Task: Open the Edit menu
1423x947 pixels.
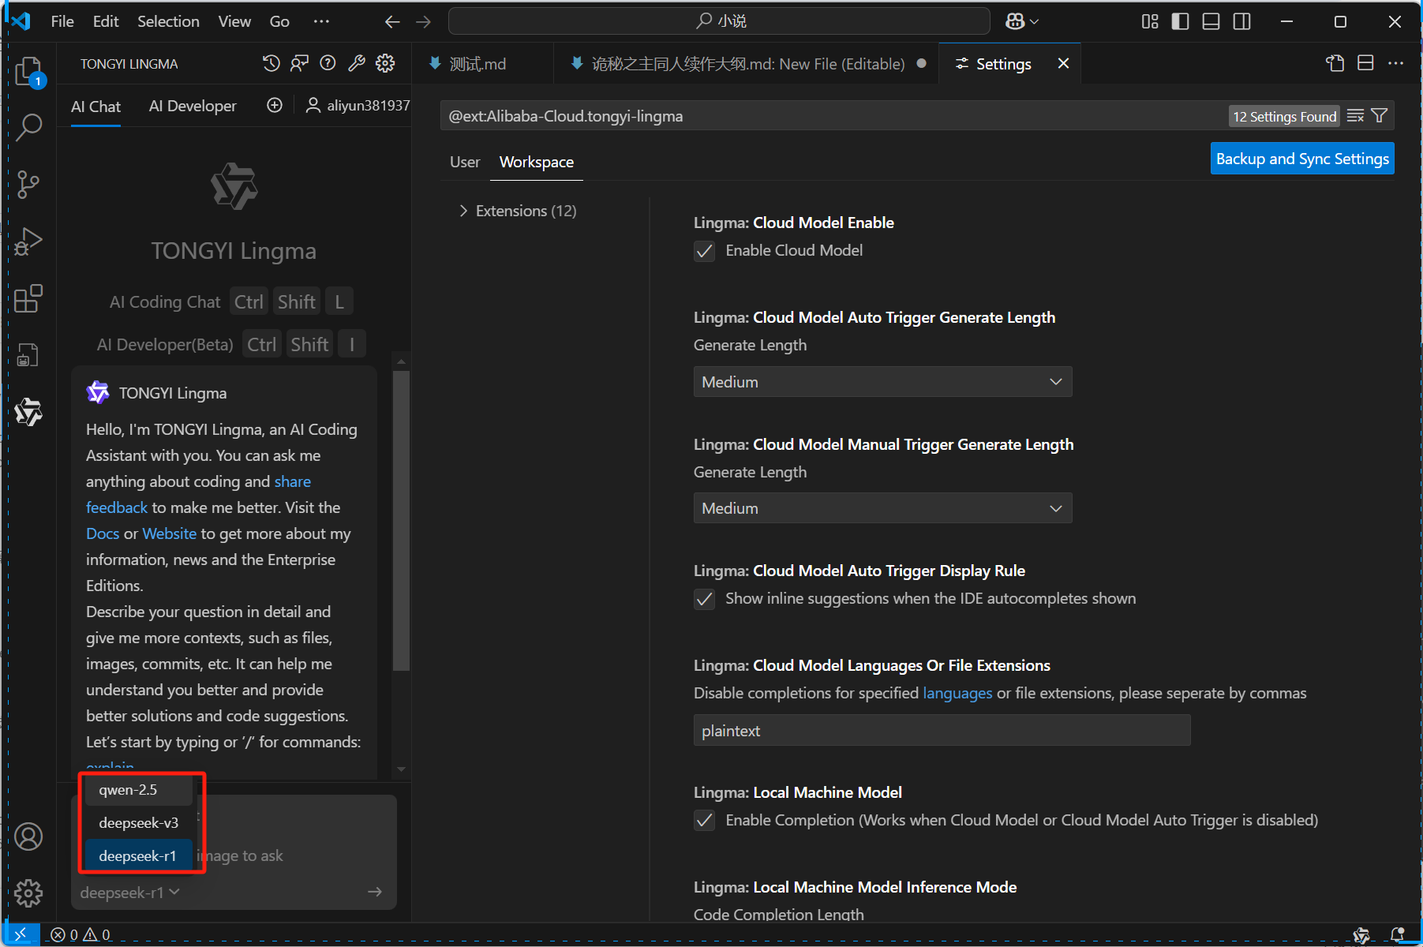Action: (106, 22)
